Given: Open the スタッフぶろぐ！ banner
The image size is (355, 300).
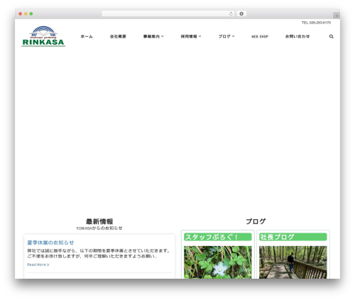Looking at the screenshot, I should click(218, 237).
